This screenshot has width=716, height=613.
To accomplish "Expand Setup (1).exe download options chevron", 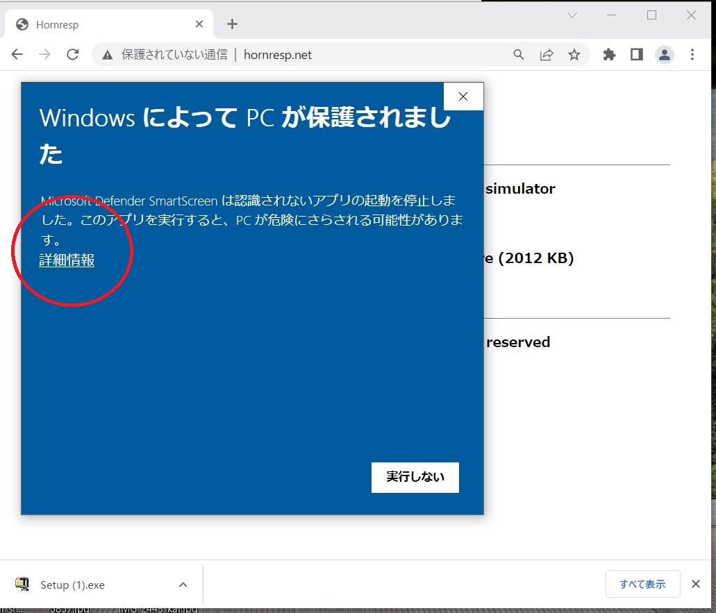I will pyautogui.click(x=183, y=585).
